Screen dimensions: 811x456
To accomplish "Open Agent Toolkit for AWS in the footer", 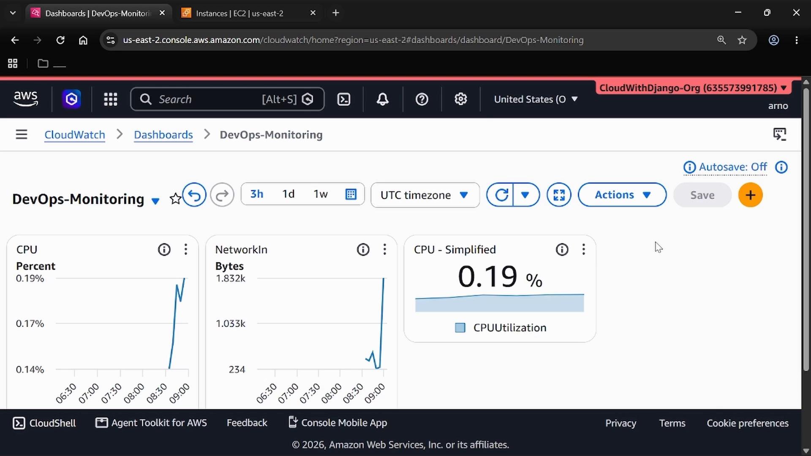I will [151, 423].
